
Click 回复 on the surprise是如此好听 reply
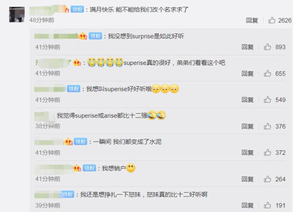click(247, 47)
